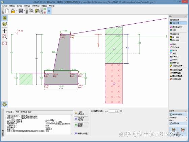Viewport: 189px width, 142px height.
Task: Click the red minus remove-stage icon
Action: click(x=45, y=13)
